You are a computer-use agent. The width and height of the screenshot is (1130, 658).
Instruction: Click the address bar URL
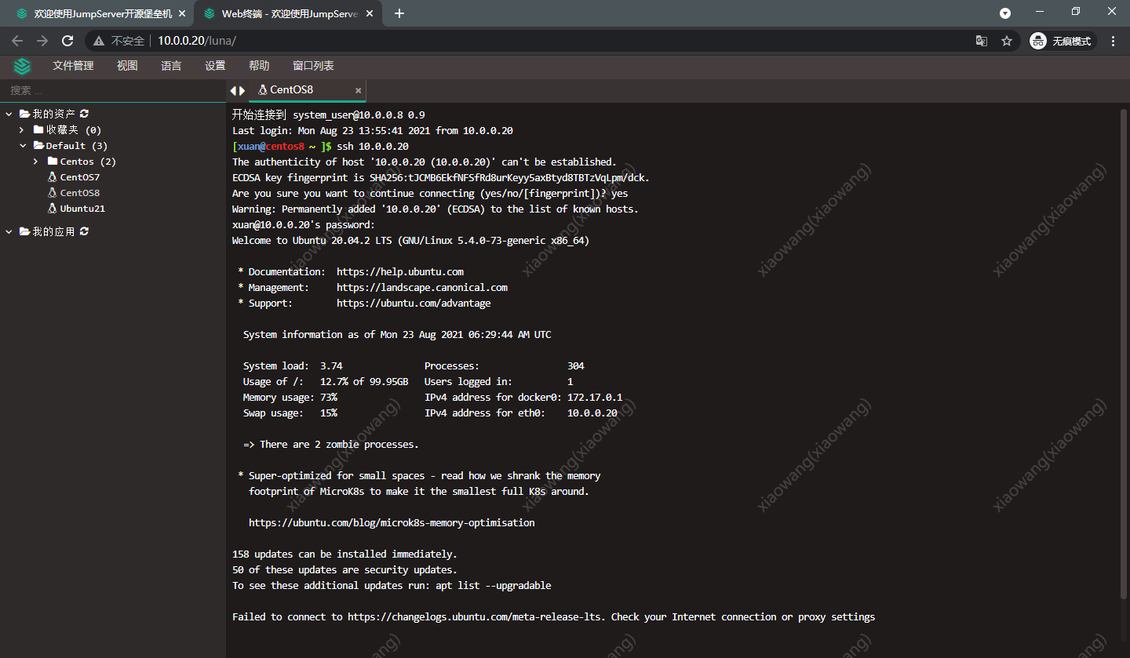point(197,41)
